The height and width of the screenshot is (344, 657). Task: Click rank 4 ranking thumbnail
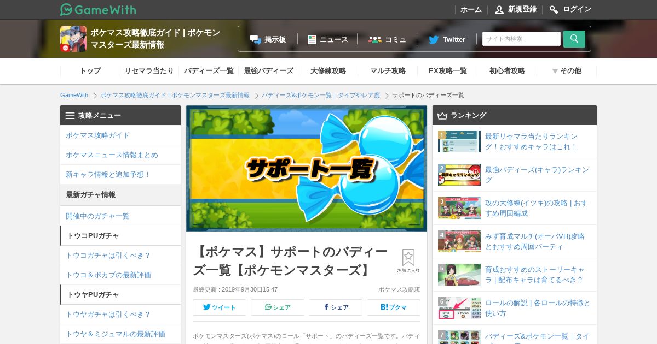459,241
